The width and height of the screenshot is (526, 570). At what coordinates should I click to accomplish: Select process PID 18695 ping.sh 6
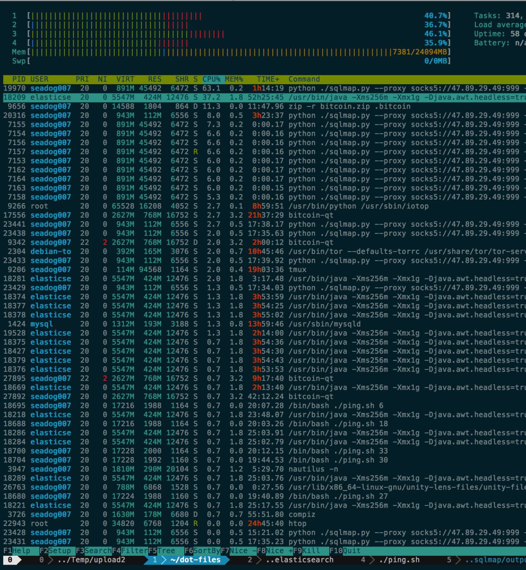coord(264,405)
